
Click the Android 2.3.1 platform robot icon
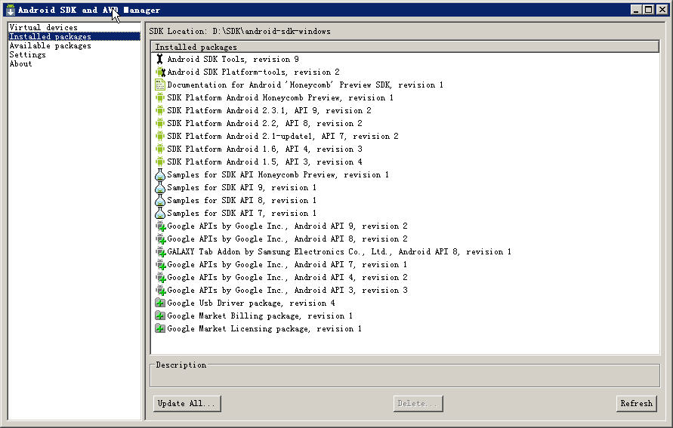159,110
